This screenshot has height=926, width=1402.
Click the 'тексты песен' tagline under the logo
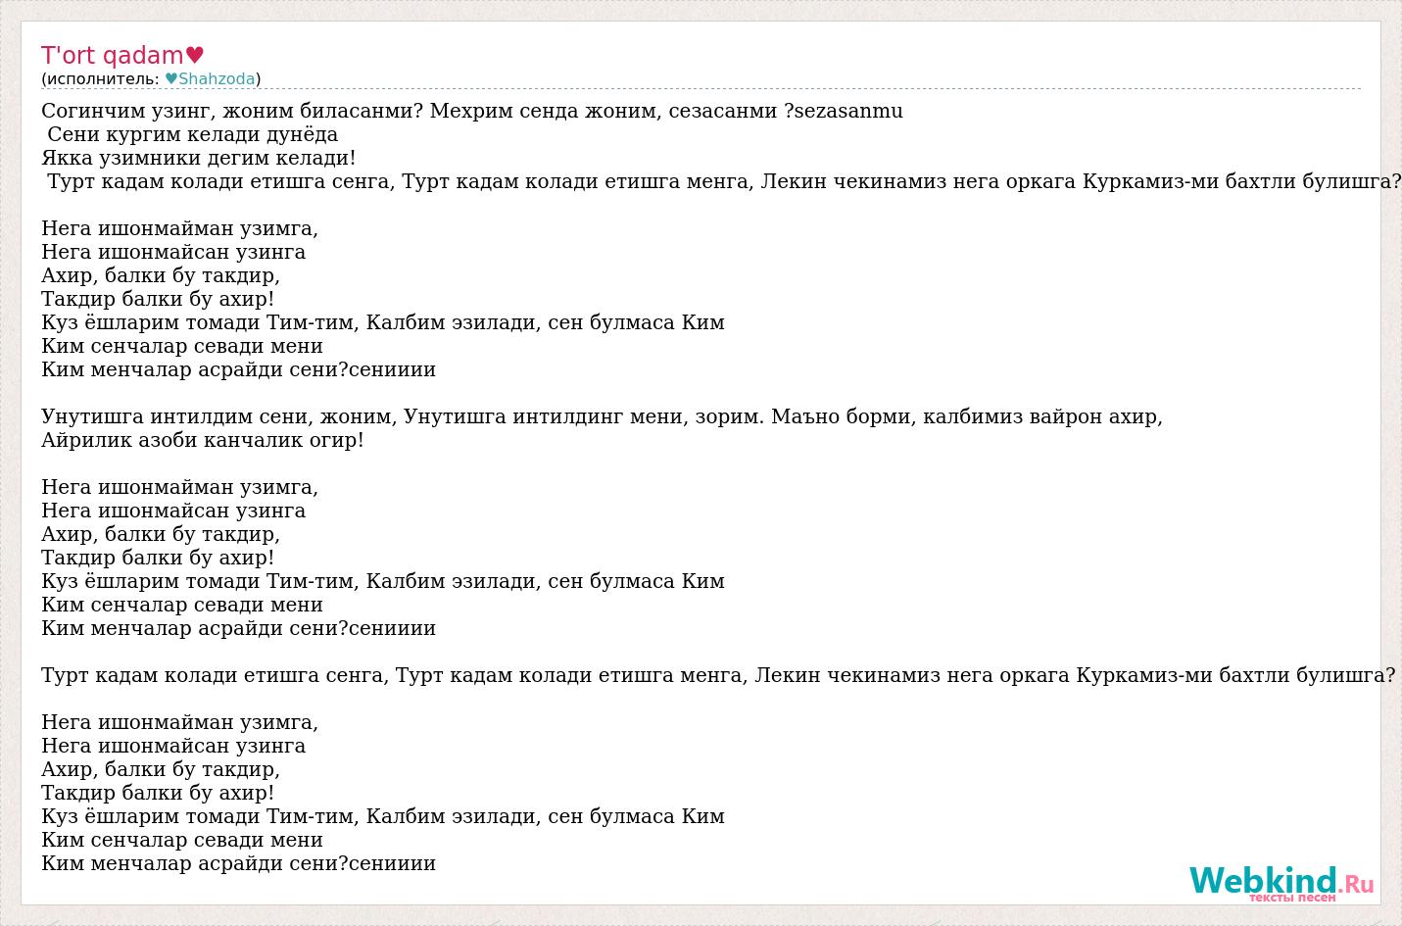coord(1291,898)
